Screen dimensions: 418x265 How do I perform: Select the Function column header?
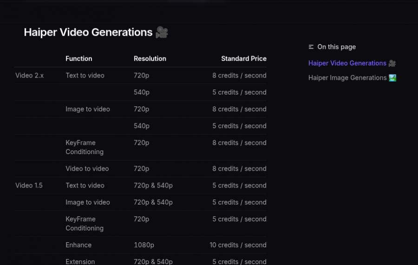click(78, 58)
